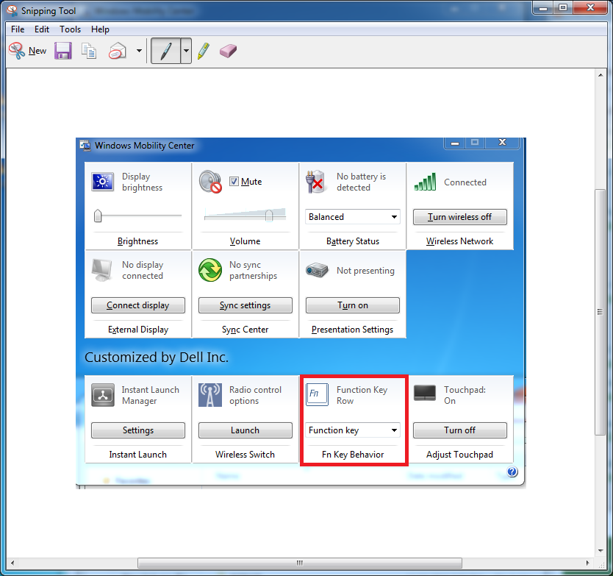This screenshot has width=613, height=576.
Task: Save the snip with floppy disk icon
Action: pos(63,51)
